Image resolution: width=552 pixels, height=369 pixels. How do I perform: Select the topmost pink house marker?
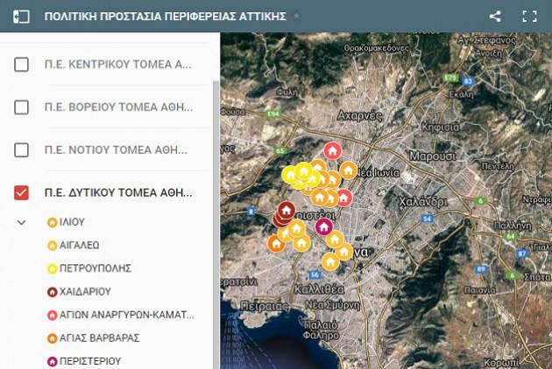[332, 151]
